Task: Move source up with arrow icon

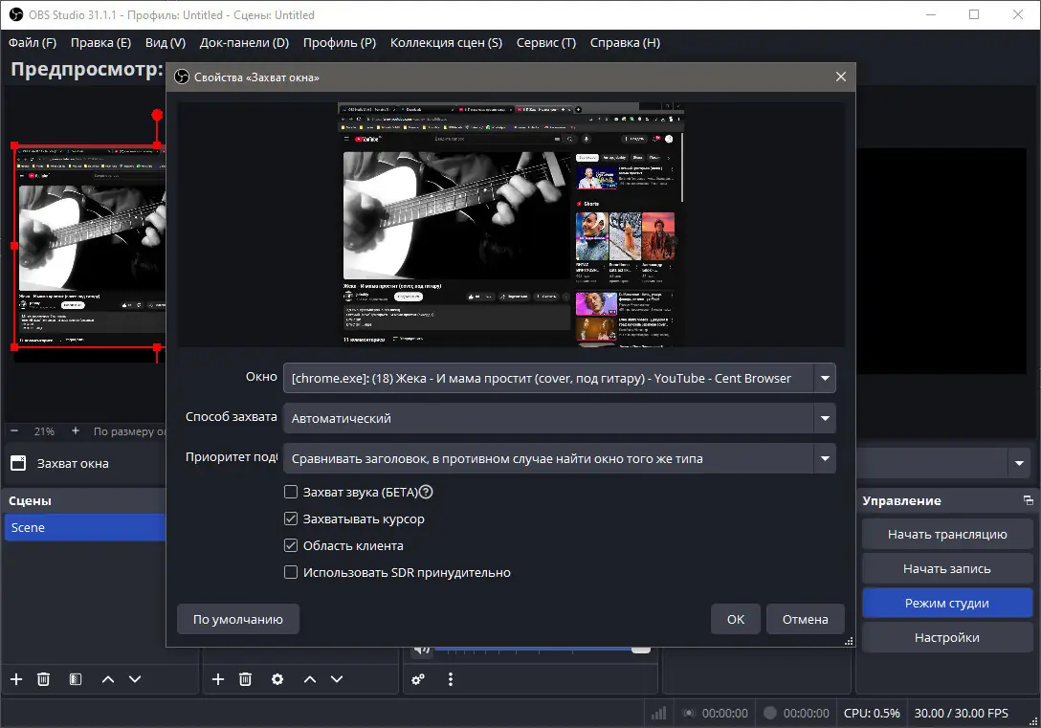Action: 310,679
